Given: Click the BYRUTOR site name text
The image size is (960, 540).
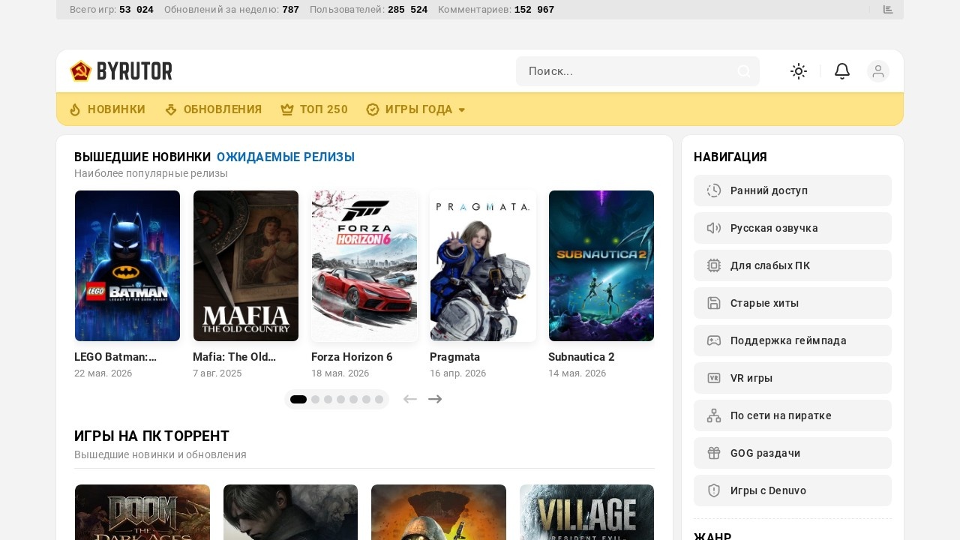Looking at the screenshot, I should tap(134, 71).
